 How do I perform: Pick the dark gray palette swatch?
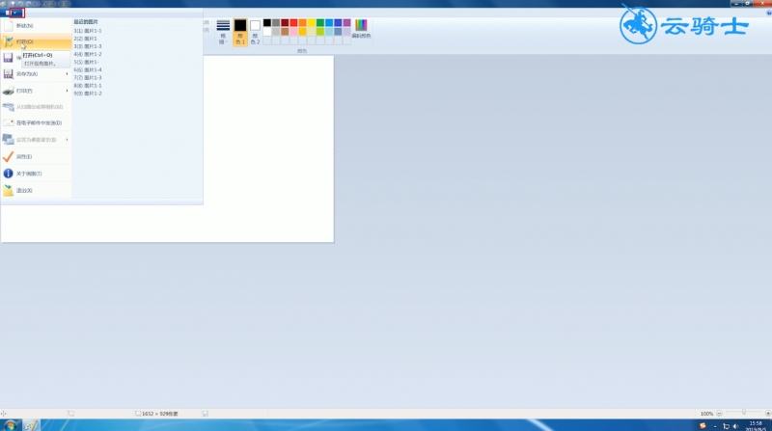[x=276, y=22]
